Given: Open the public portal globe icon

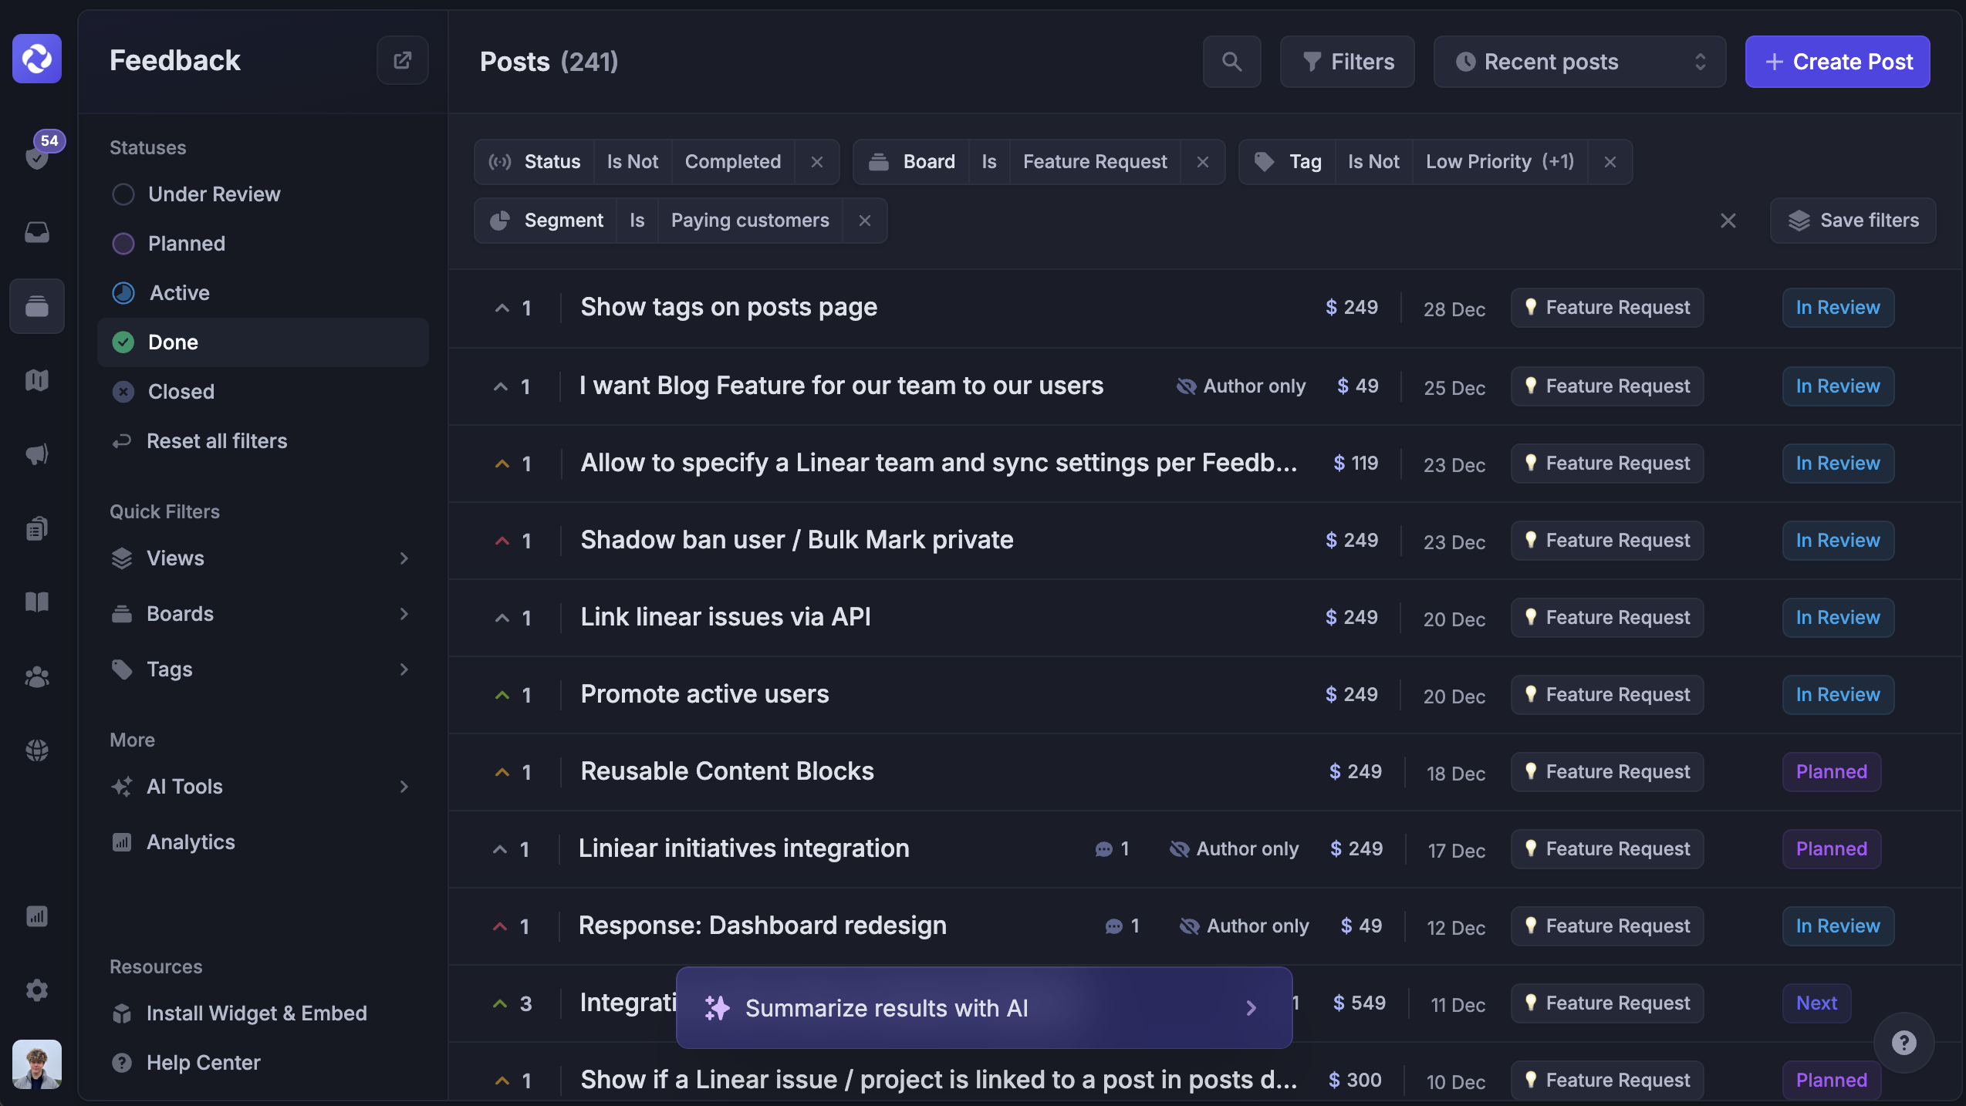Looking at the screenshot, I should coord(37,750).
